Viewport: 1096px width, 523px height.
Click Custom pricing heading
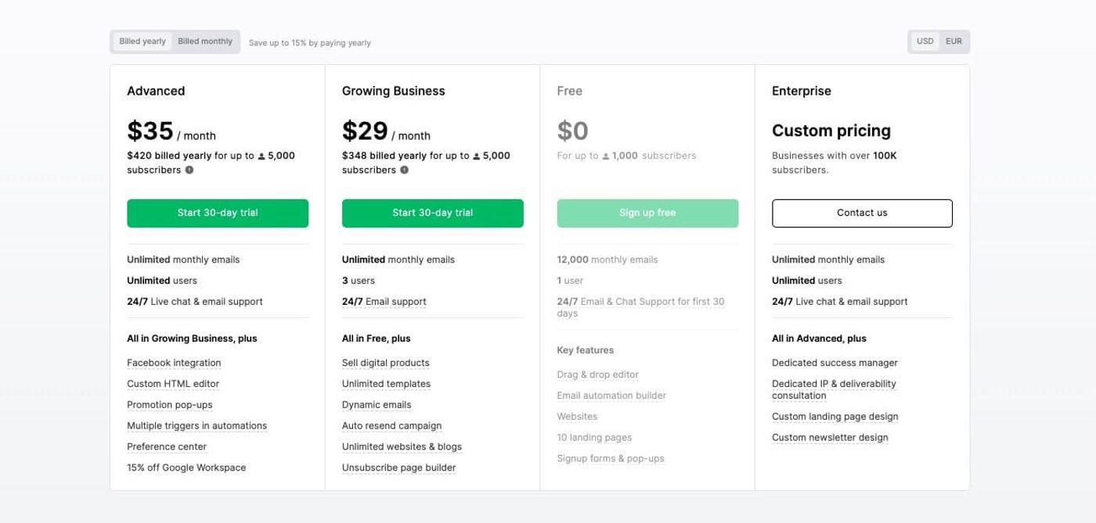pos(831,131)
